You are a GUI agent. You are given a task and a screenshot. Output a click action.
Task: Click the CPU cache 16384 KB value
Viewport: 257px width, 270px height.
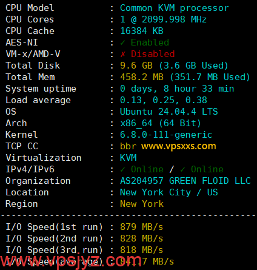click(142, 31)
